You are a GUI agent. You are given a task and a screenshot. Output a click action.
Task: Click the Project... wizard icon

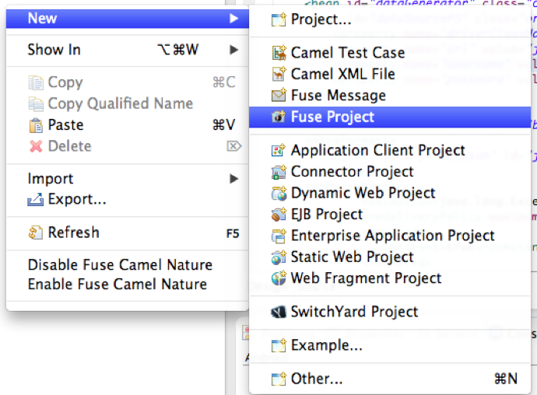click(279, 19)
